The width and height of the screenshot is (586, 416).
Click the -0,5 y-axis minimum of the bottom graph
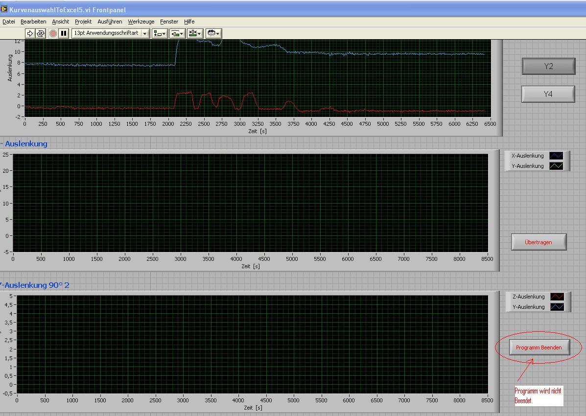(x=7, y=393)
